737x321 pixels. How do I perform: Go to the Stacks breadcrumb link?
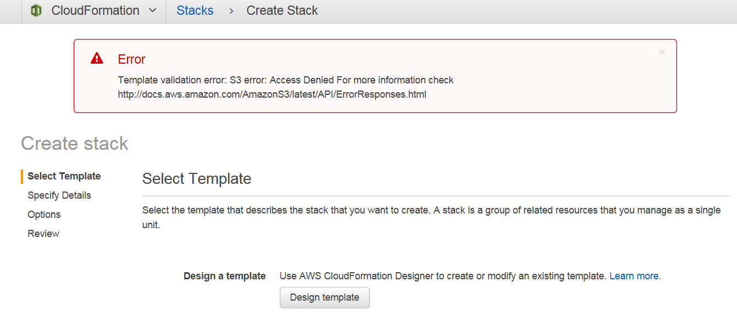tap(195, 10)
